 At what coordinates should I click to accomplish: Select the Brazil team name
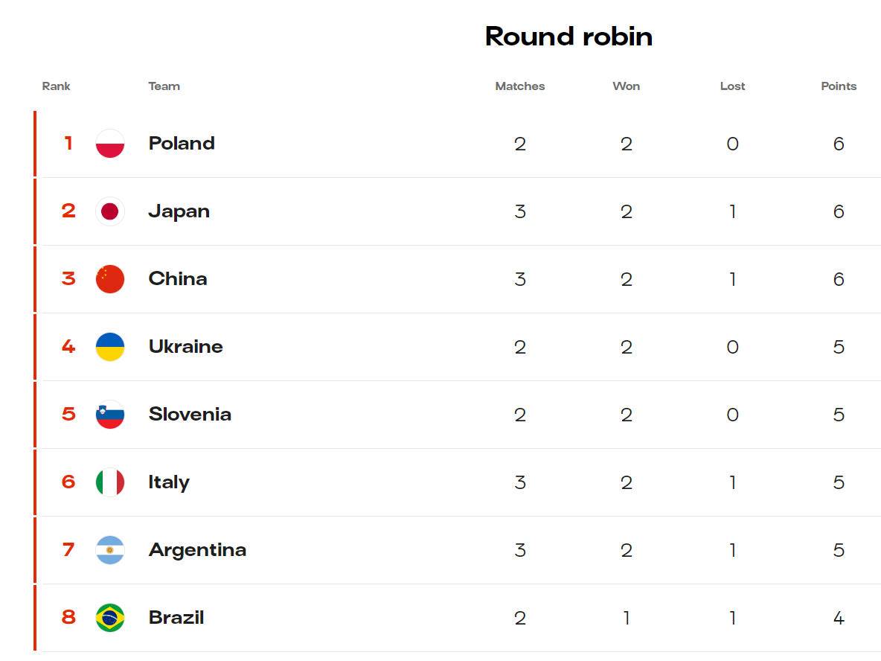(x=176, y=617)
